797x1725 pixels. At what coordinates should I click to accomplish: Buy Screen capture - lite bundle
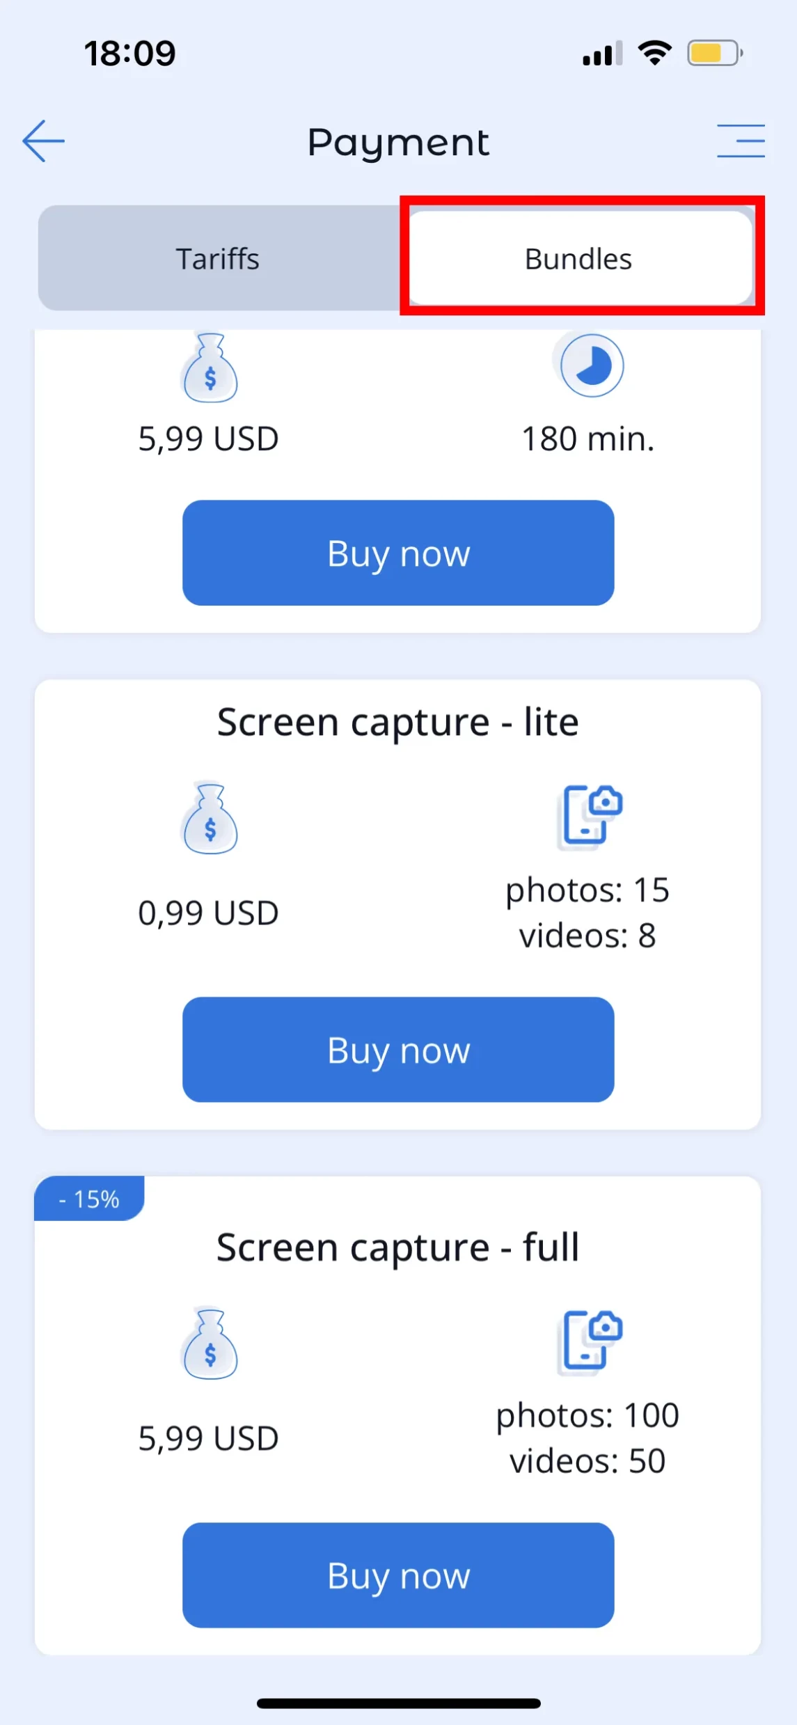(398, 1050)
